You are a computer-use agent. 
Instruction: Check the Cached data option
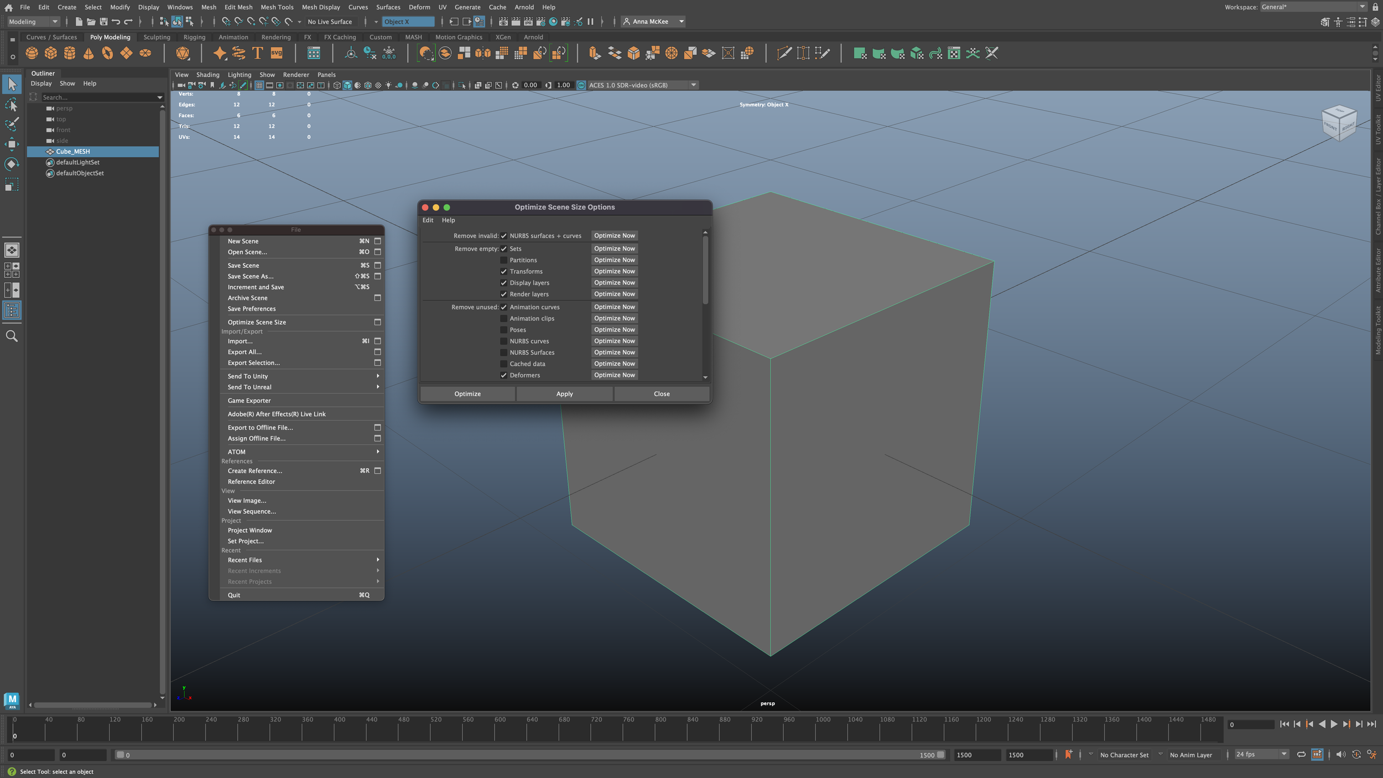[x=503, y=364]
